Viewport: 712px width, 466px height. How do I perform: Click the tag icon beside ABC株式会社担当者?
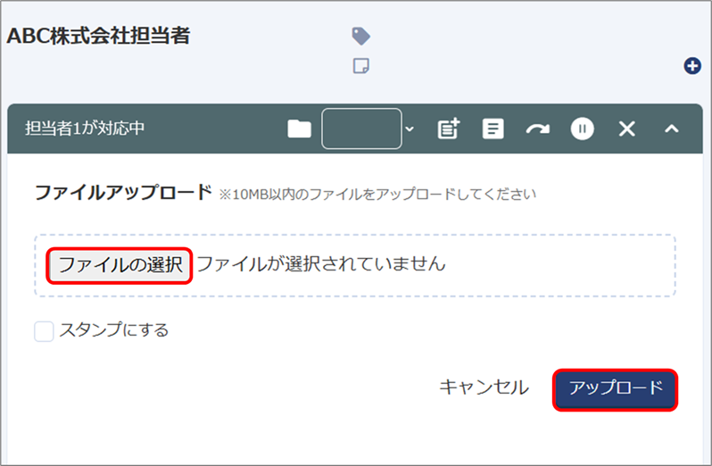point(361,37)
